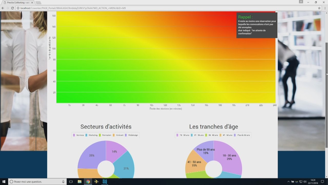Click the 240 value on the x-axis

275,105
